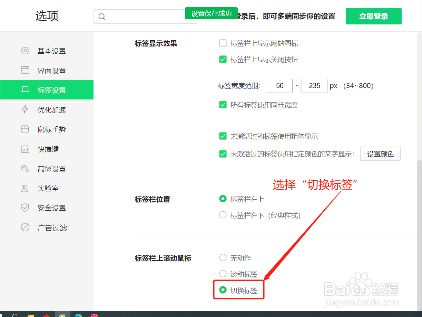The height and width of the screenshot is (317, 422).
Task: Select 优化加速 lightning icon in sidebar
Action: click(25, 109)
